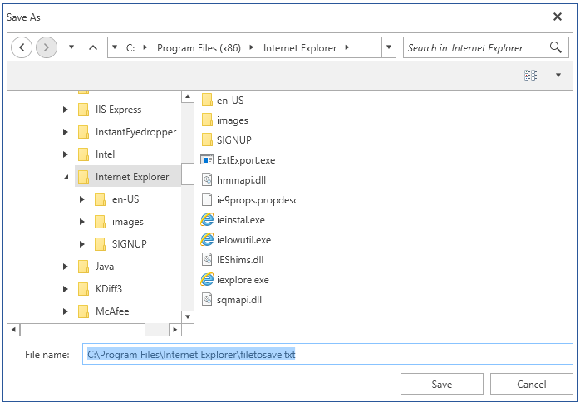Click the Cancel button
580x407 pixels.
coord(531,384)
